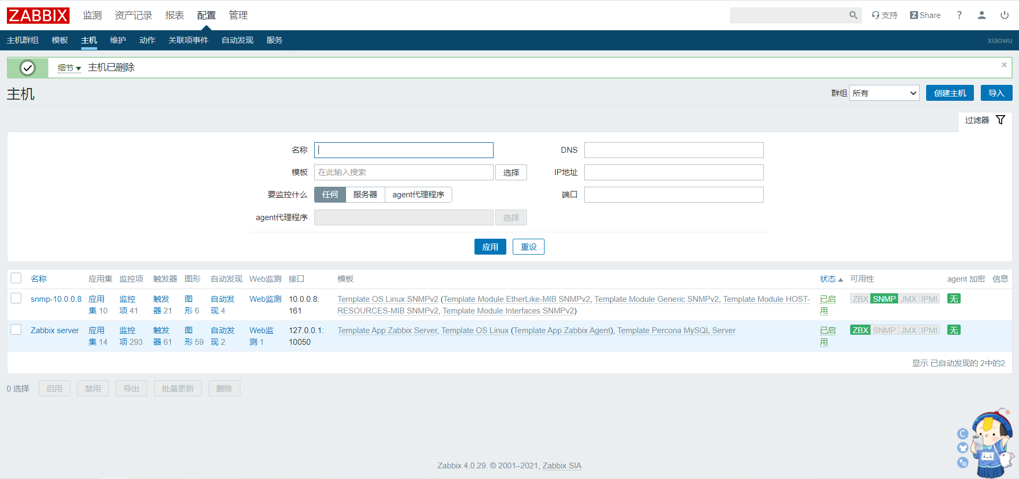Close the host deleted notification
The image size is (1019, 479).
pos(1004,65)
